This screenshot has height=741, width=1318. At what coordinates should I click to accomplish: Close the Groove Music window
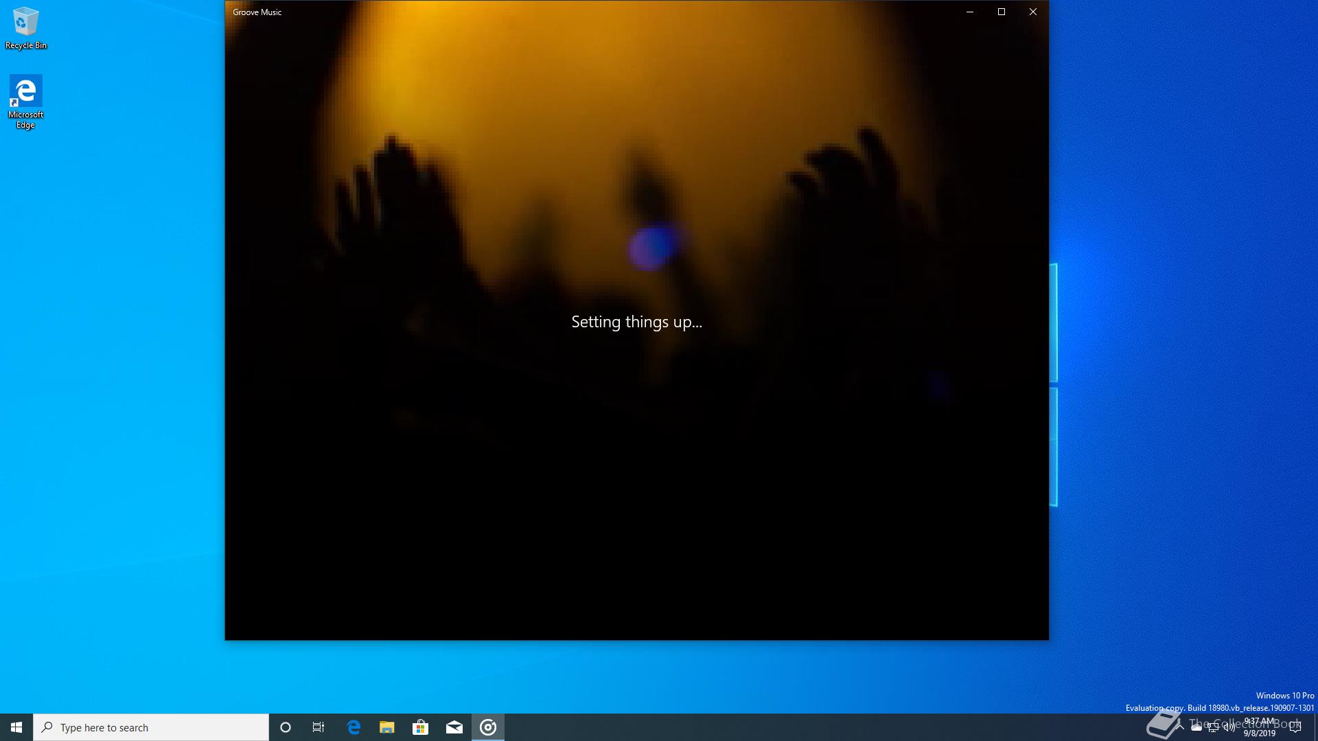click(x=1033, y=12)
